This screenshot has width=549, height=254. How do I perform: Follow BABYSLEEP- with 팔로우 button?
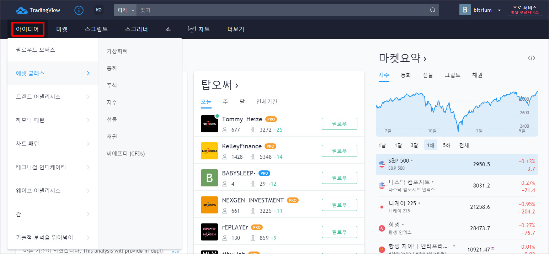tap(340, 178)
